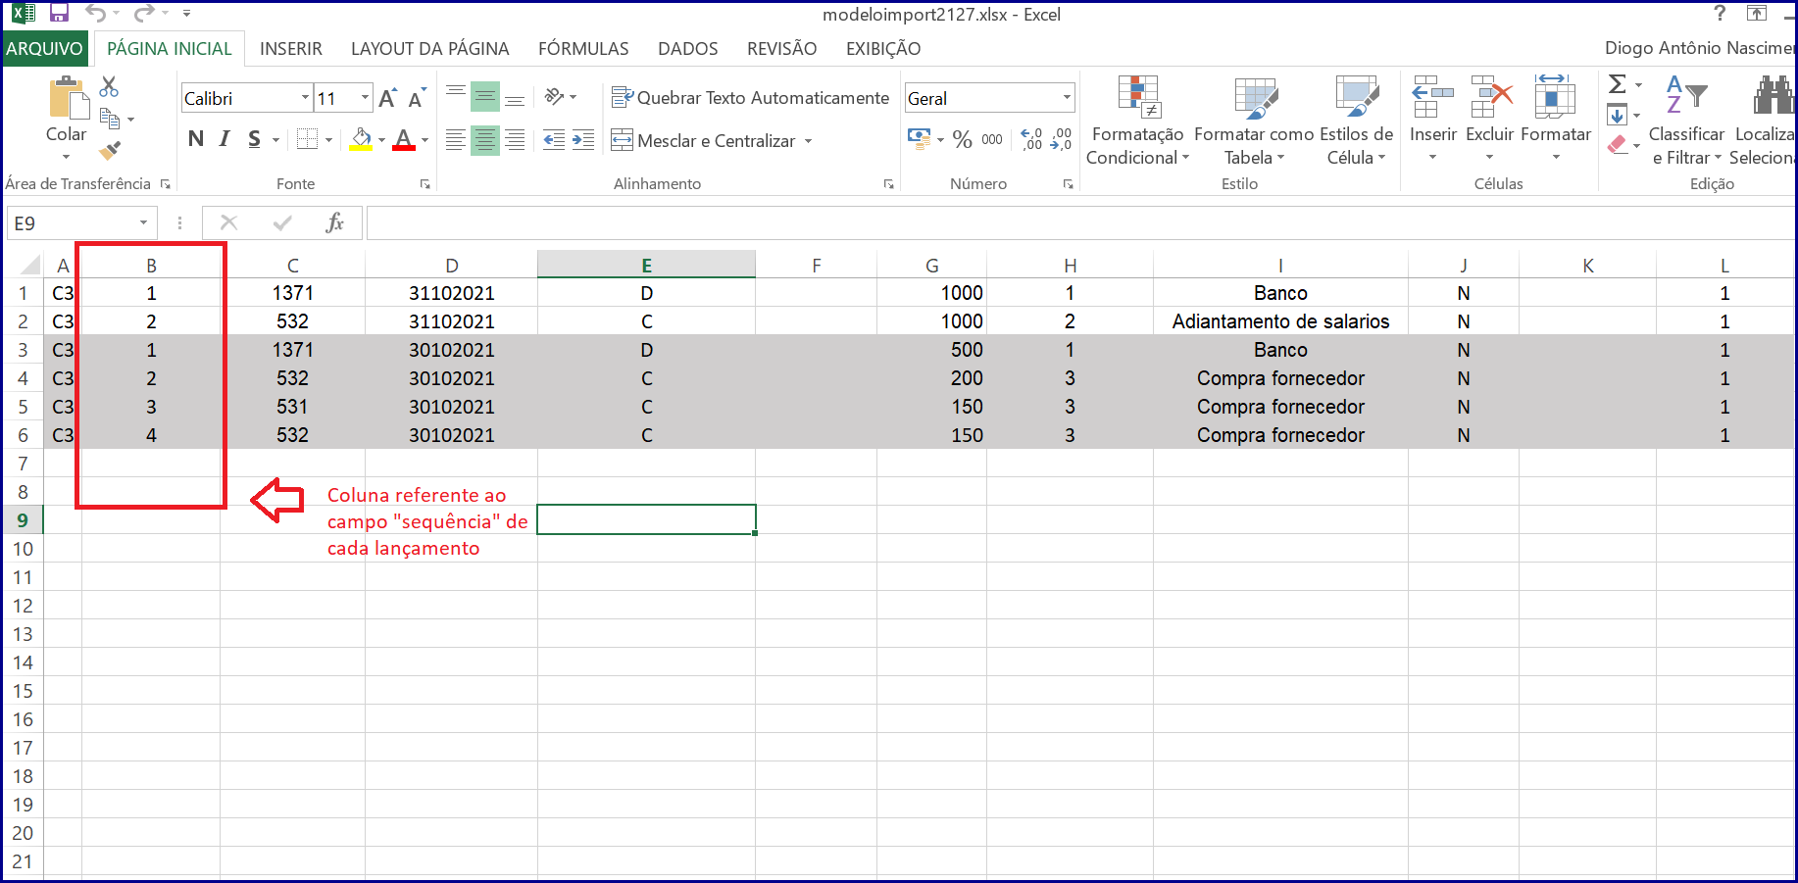Click the red font color A
Screen dimensions: 1798x883
pos(403,139)
